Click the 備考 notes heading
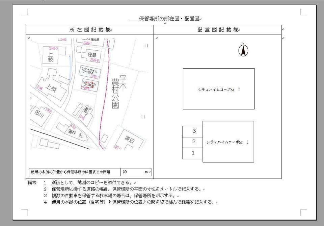The width and height of the screenshot is (324, 226). 32,183
